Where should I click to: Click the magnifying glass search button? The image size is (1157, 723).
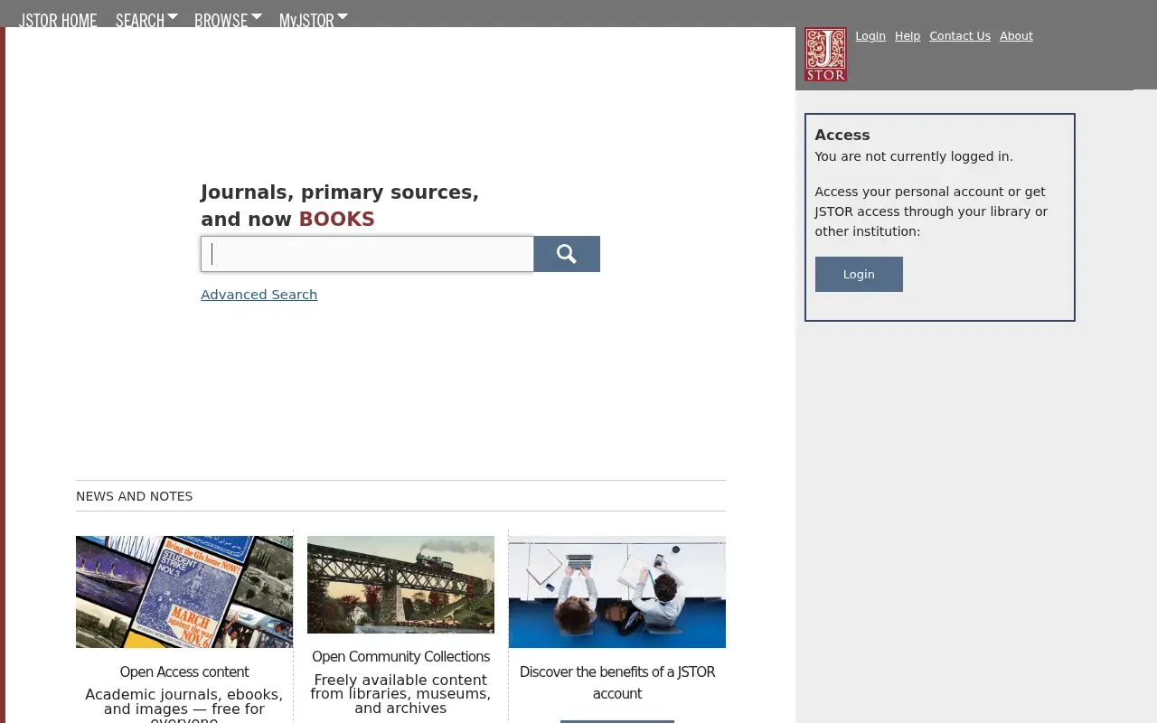coord(567,254)
